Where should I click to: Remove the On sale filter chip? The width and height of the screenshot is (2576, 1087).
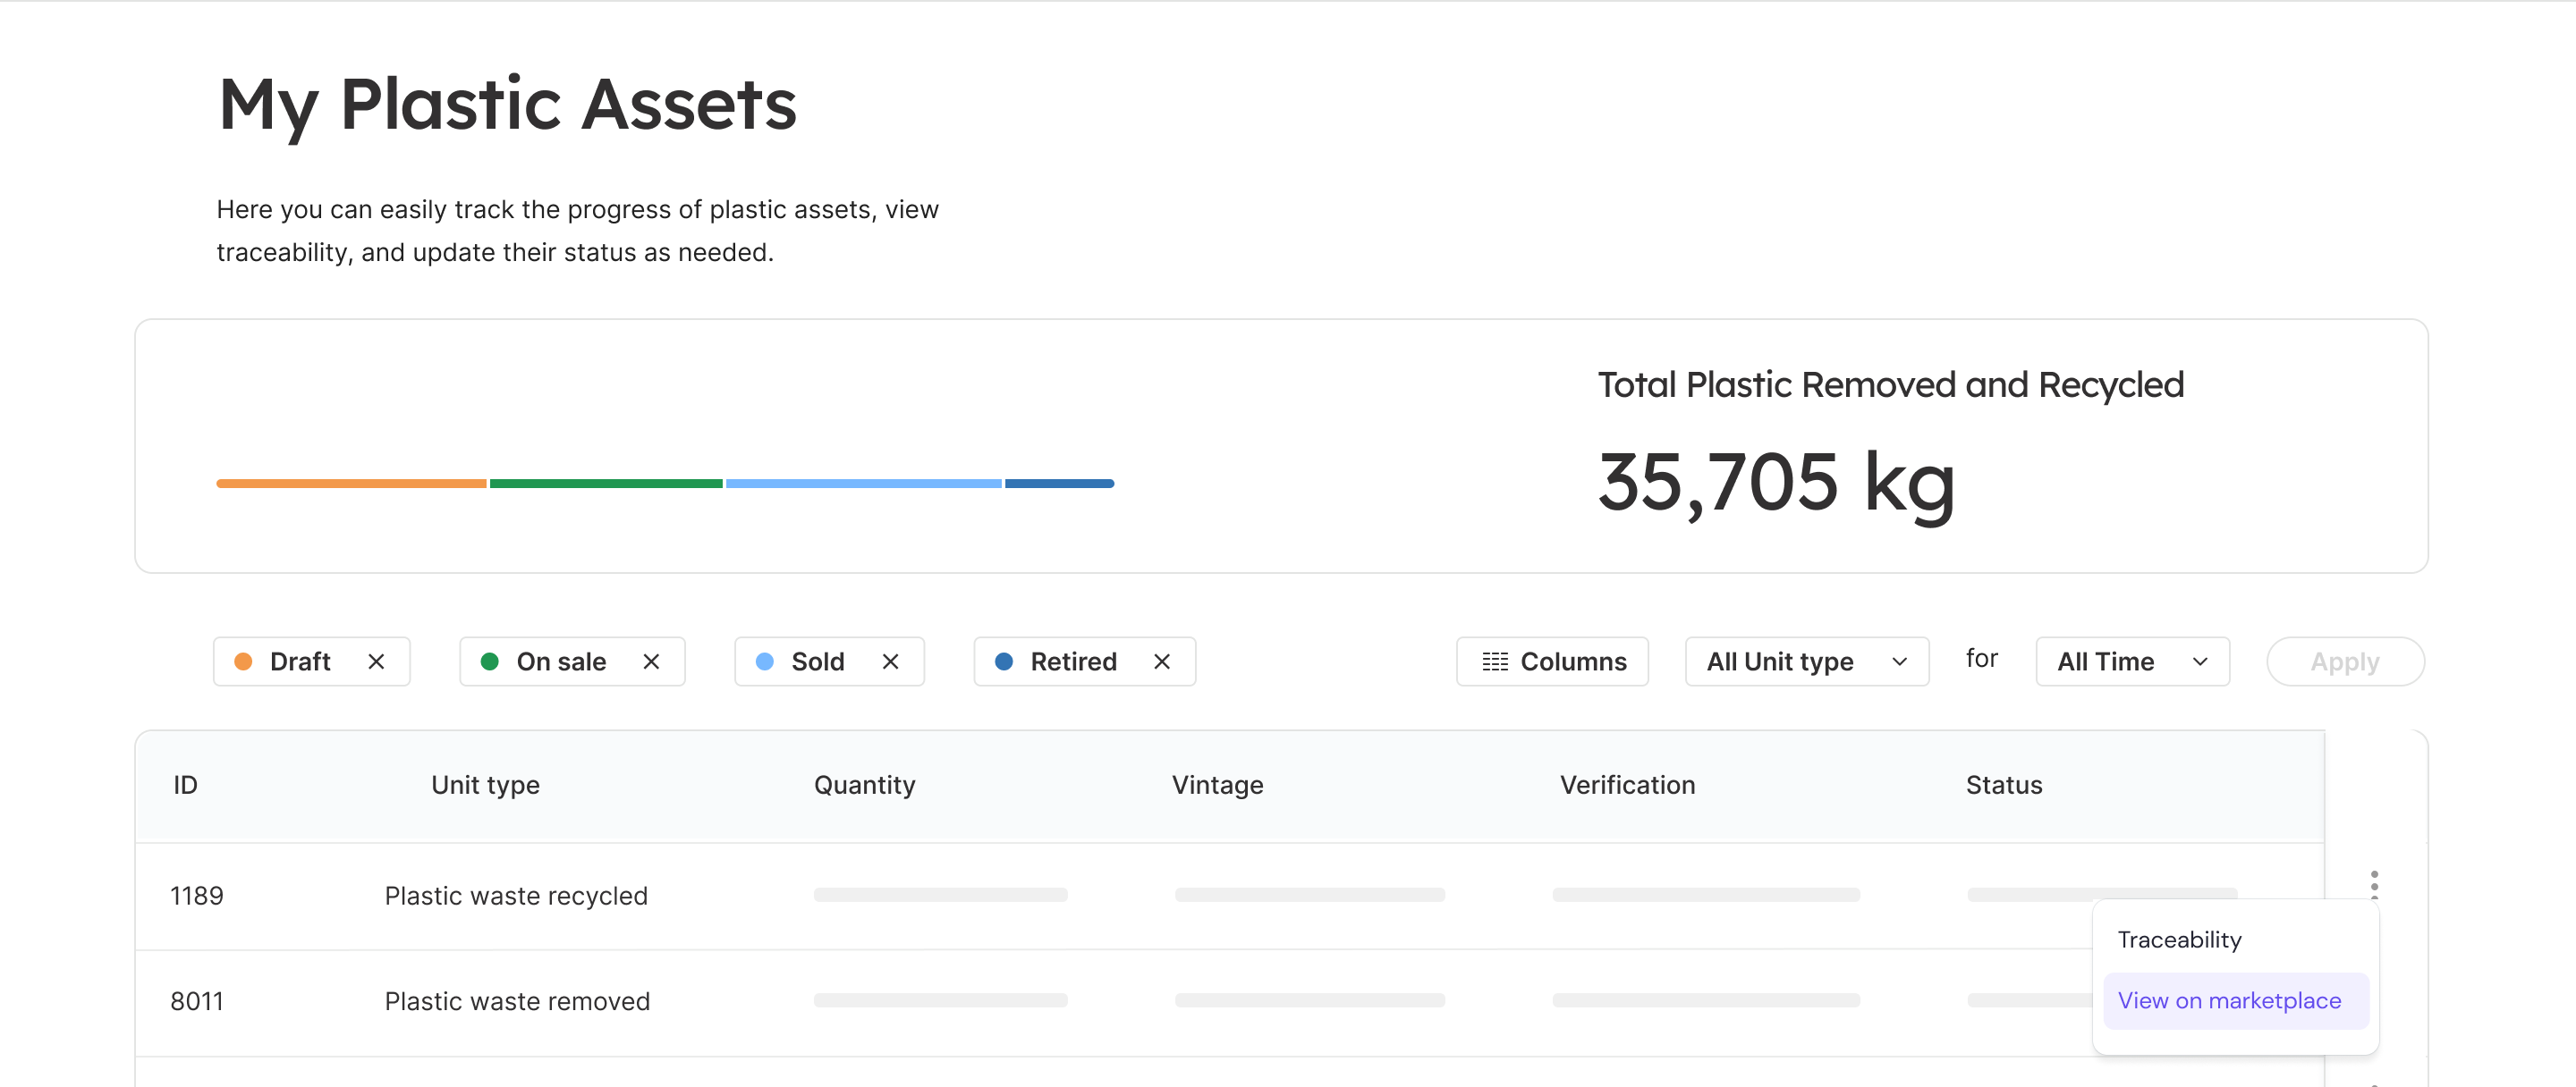point(651,661)
